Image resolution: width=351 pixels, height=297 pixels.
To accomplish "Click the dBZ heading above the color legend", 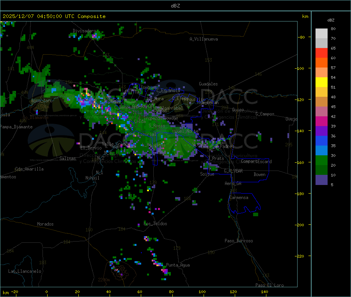I will coord(331,20).
